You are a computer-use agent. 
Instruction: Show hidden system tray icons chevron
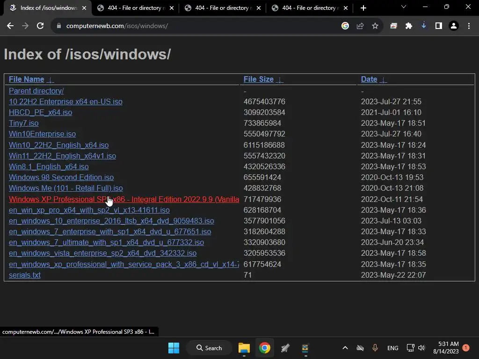(345, 348)
